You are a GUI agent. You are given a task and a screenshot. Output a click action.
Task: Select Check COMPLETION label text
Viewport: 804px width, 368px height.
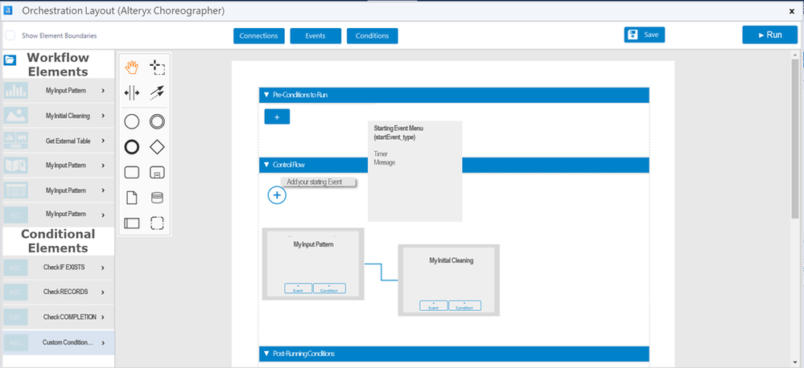tap(70, 317)
